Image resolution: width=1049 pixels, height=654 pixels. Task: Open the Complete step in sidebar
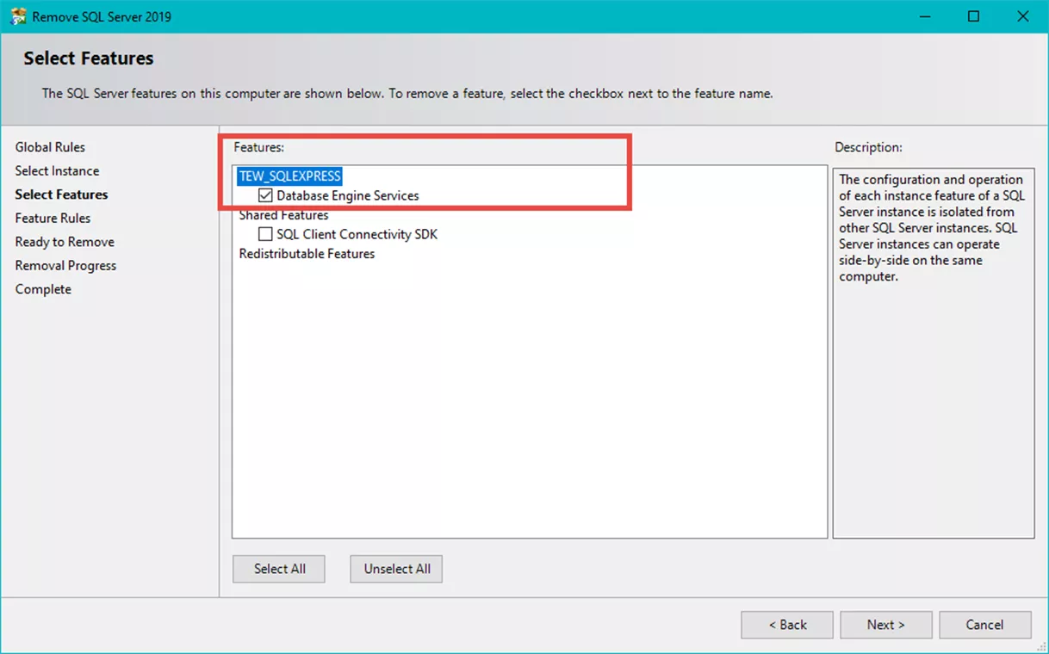(43, 289)
